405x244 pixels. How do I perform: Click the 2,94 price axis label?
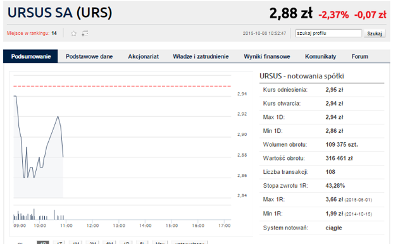pos(242,94)
